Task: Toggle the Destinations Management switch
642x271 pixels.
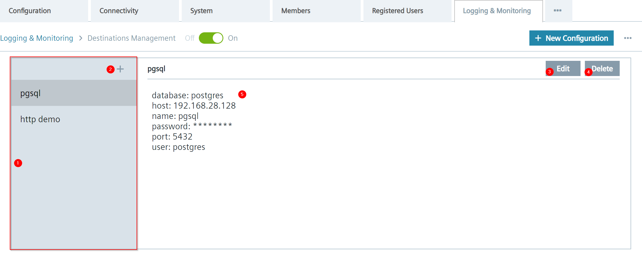Action: 211,38
